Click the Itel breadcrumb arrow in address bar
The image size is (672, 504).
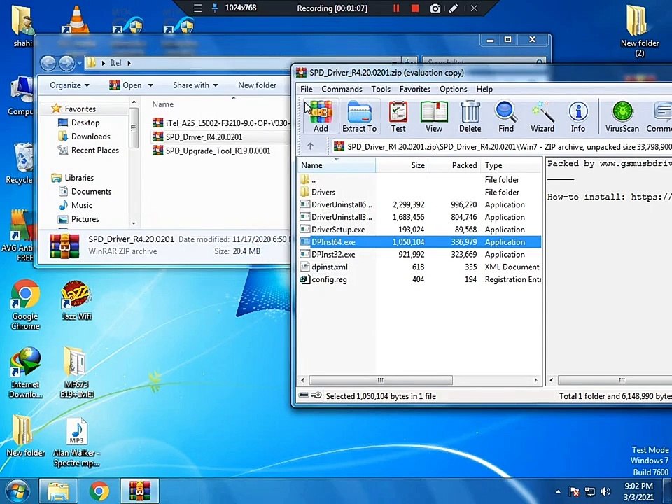point(129,63)
